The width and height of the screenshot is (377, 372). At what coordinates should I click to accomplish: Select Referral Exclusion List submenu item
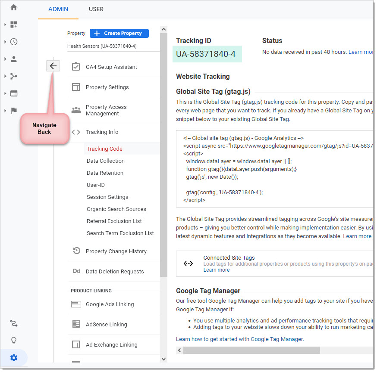click(x=114, y=221)
